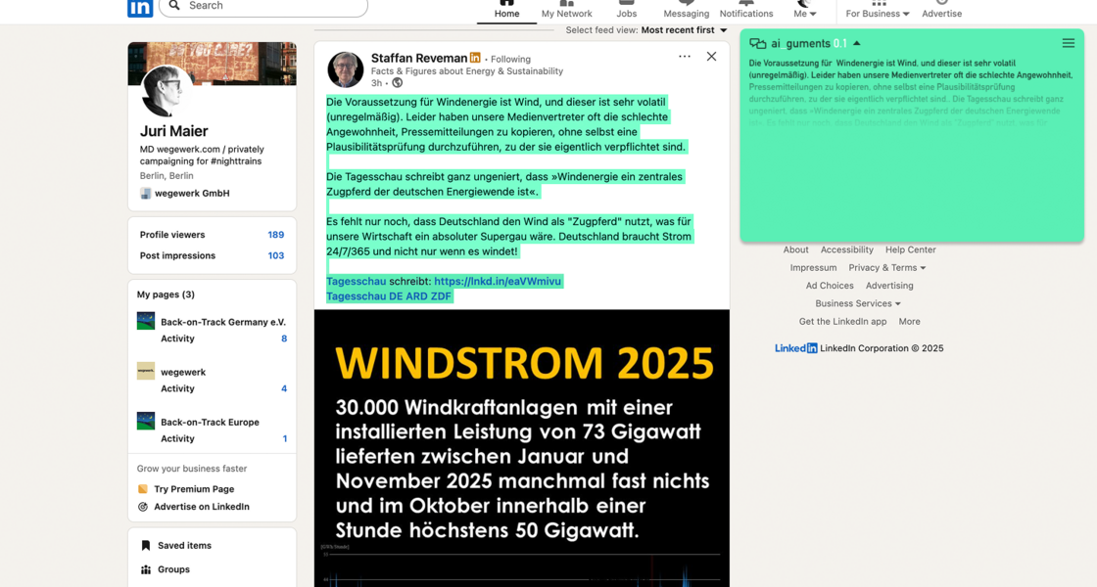Open the three-dot menu on Staffan's post
Image resolution: width=1097 pixels, height=587 pixels.
point(684,57)
